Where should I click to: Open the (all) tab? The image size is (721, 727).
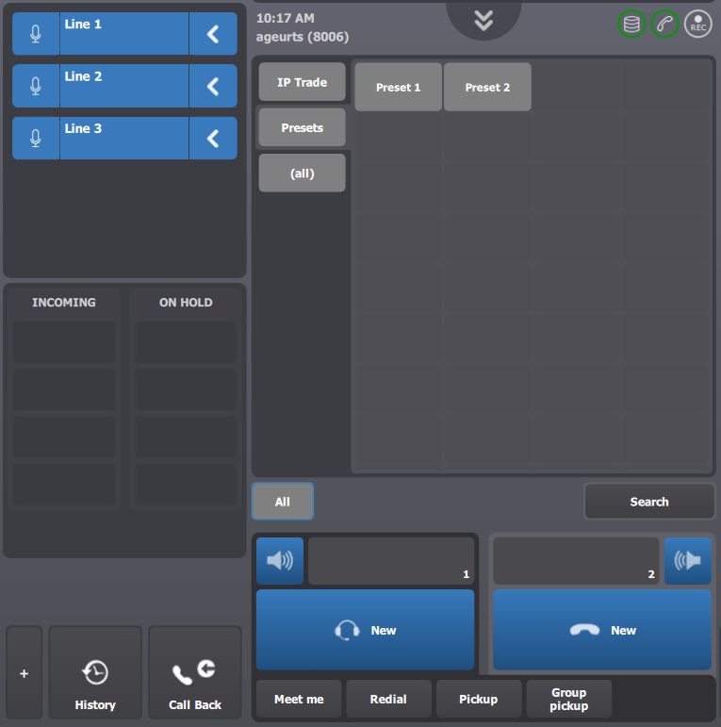coord(303,173)
